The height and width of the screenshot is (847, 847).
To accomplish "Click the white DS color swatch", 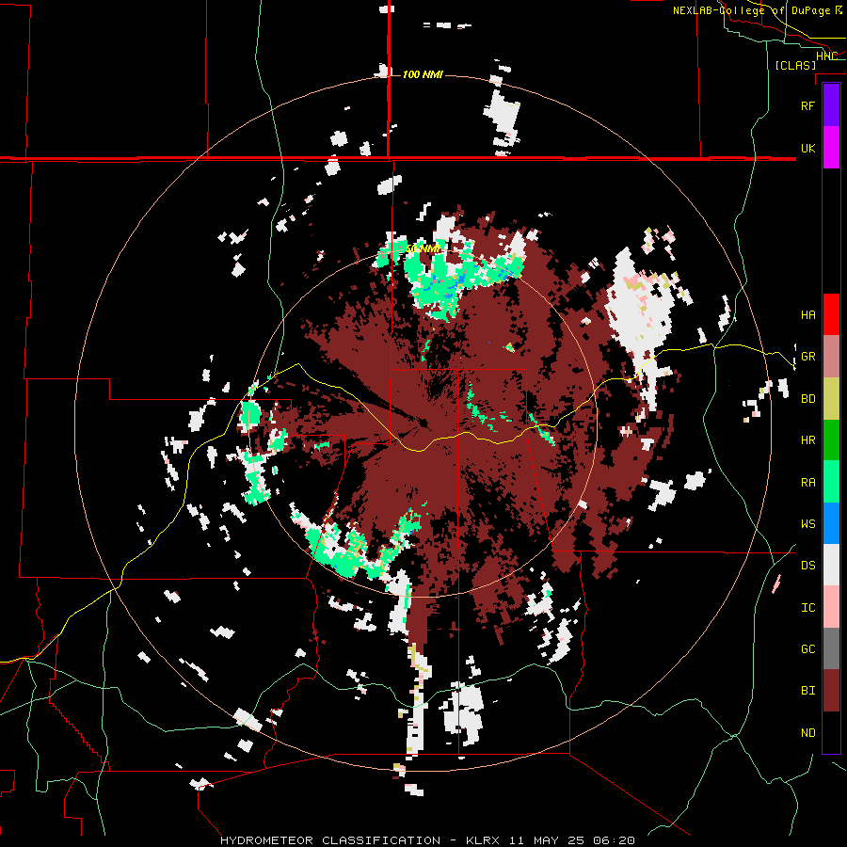I will click(831, 565).
